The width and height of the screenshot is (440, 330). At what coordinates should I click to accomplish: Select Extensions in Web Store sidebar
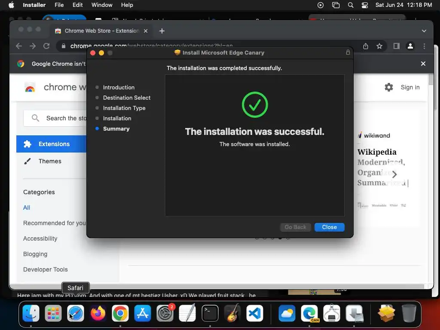pos(52,144)
